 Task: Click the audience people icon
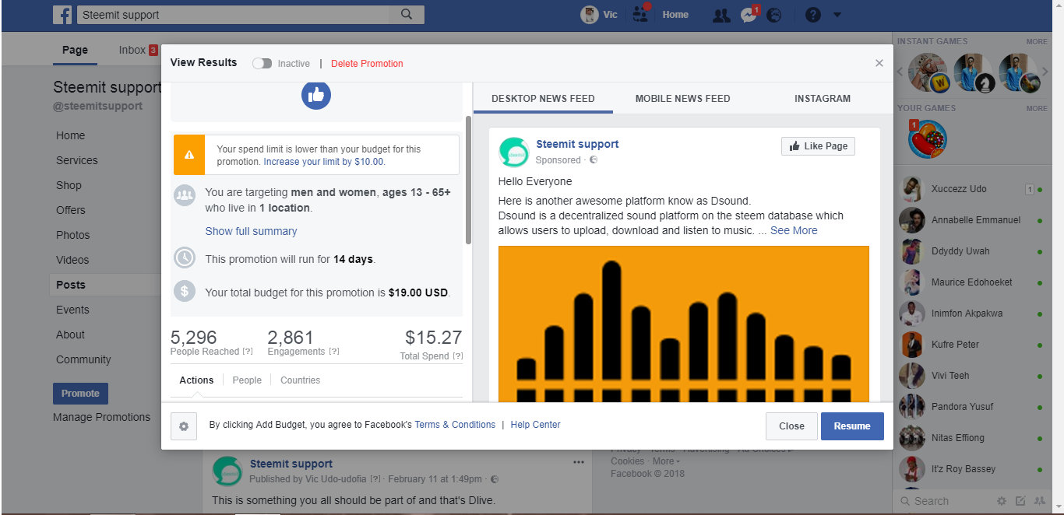(185, 194)
